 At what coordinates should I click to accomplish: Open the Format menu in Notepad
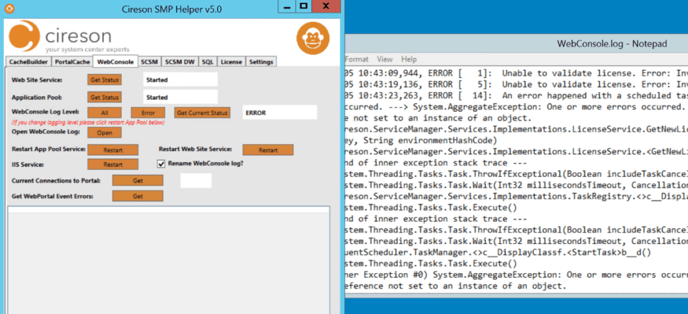tap(357, 59)
